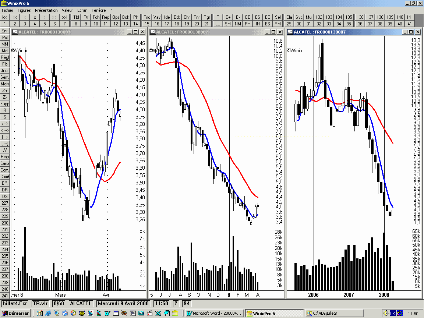Open the Valeur menu
This screenshot has width=424, height=318.
coord(67,10)
